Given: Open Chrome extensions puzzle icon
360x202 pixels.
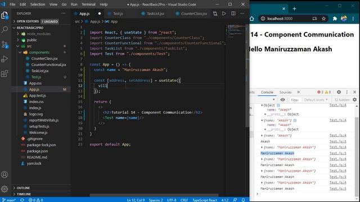Looking at the screenshot, I should coord(335,19).
